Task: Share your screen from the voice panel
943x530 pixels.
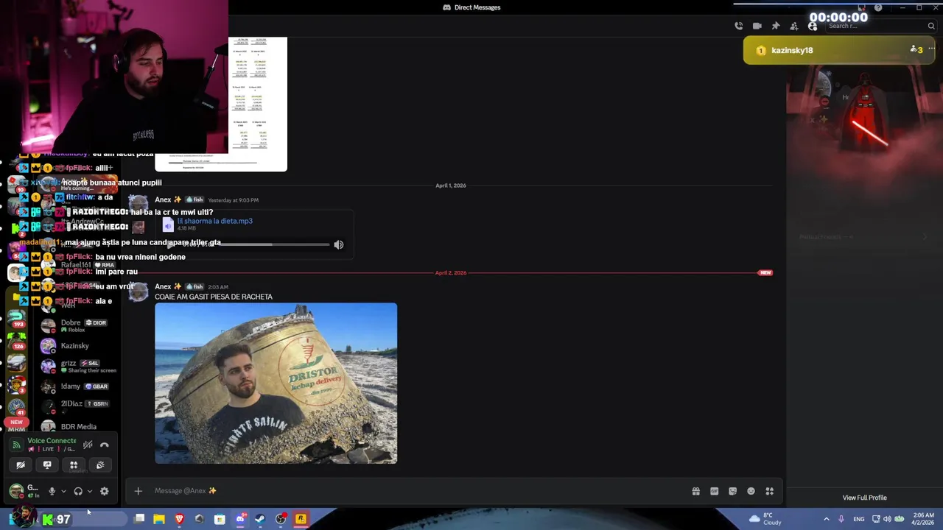Action: (x=47, y=464)
